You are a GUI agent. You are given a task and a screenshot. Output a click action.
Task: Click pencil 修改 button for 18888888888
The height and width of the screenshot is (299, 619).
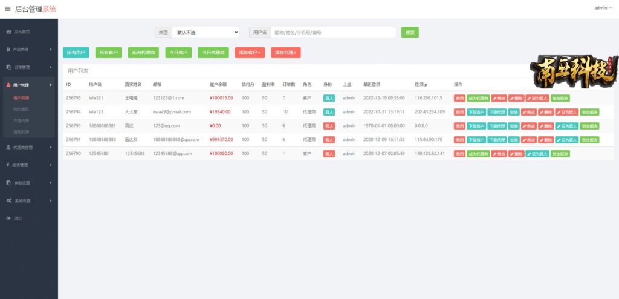pyautogui.click(x=529, y=140)
